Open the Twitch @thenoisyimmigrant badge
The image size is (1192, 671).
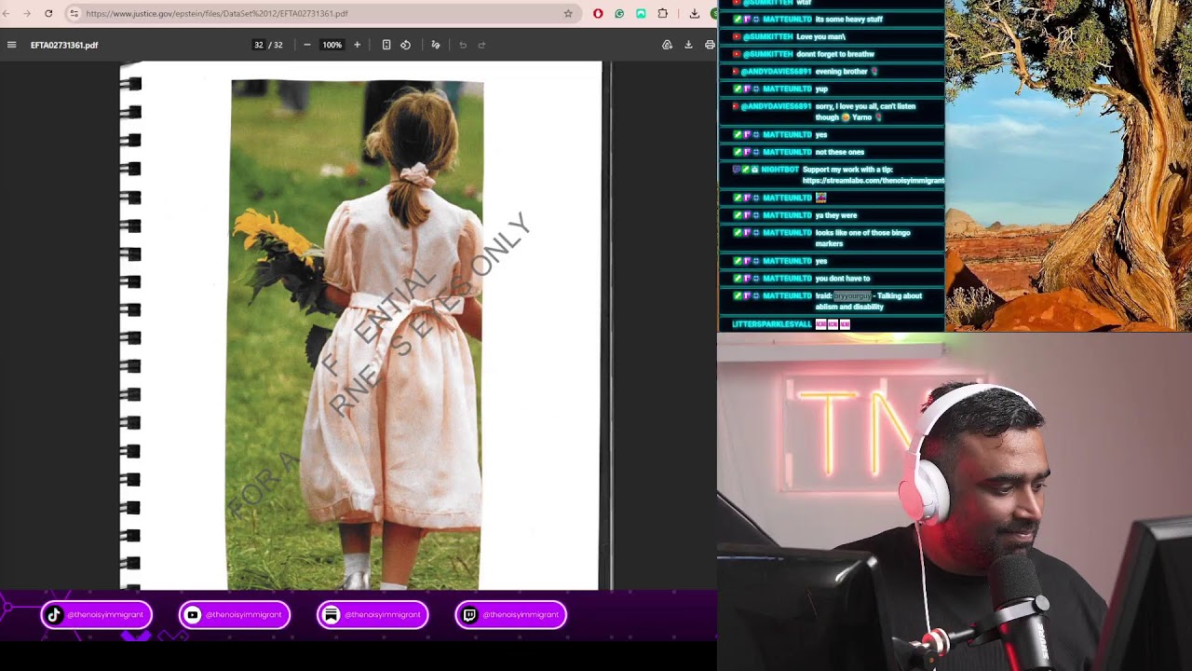[510, 615]
